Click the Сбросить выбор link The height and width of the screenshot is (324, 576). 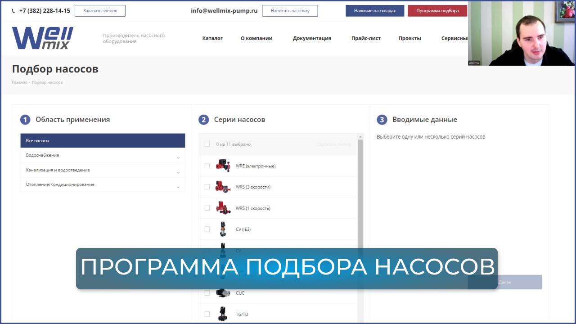[x=334, y=144]
